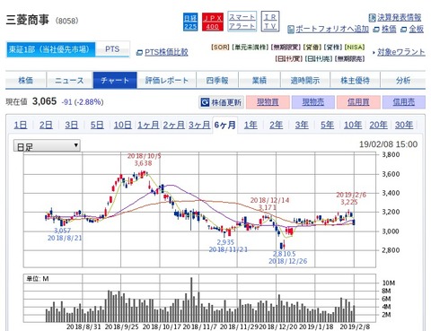Click the 現物買 button
431x331 pixels.
pos(268,102)
